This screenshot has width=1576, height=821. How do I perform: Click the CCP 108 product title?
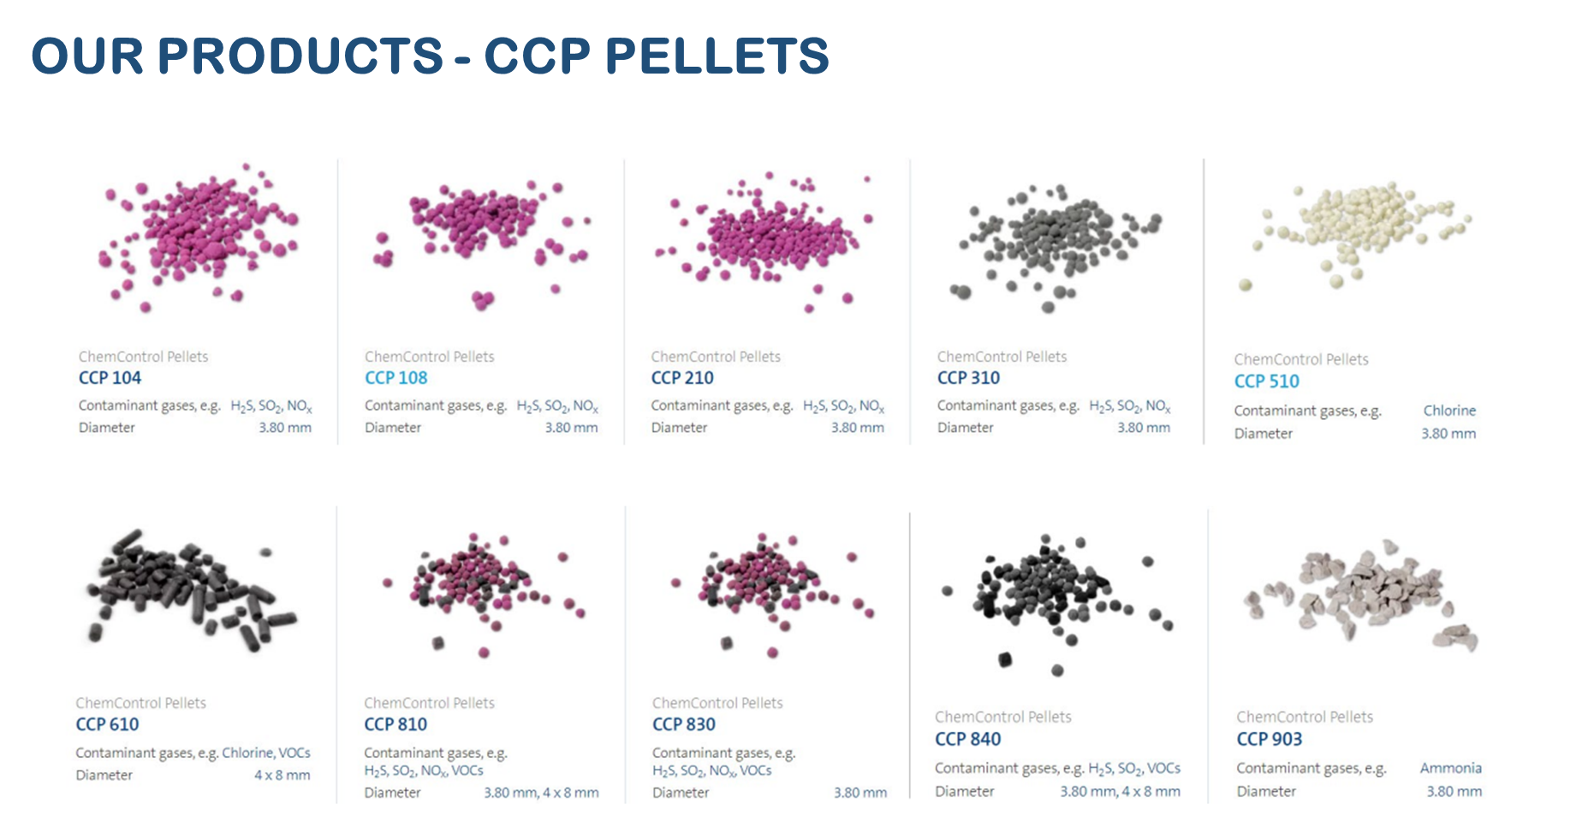point(395,378)
